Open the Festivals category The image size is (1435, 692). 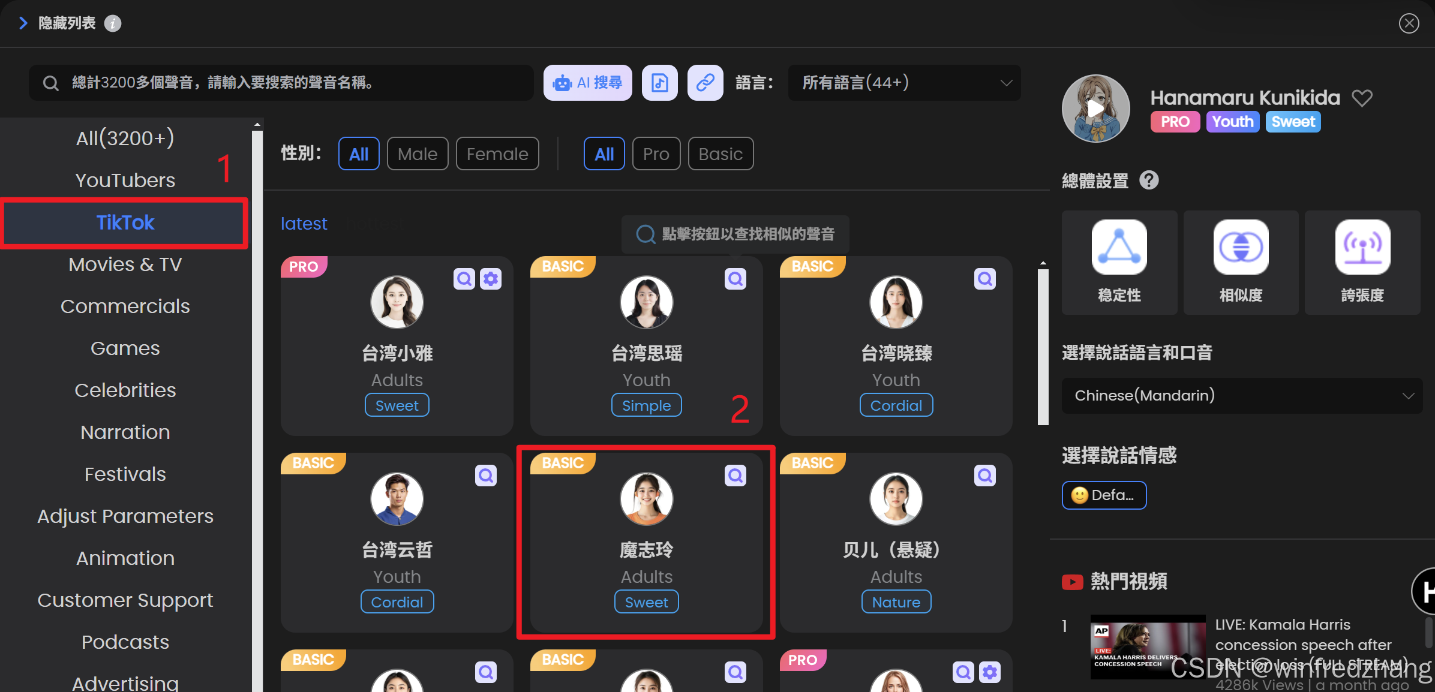pos(125,474)
